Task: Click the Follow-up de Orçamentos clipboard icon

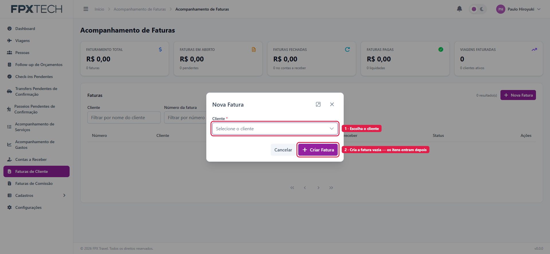Action: click(x=9, y=65)
